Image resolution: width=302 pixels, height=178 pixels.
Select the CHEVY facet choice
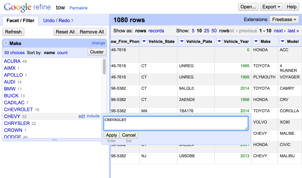(12, 116)
